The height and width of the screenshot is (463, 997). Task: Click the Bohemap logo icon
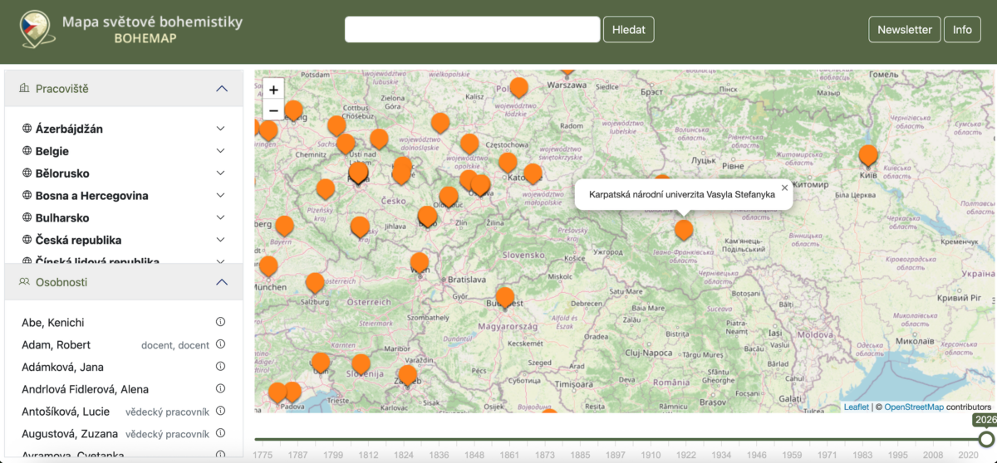coord(37,29)
